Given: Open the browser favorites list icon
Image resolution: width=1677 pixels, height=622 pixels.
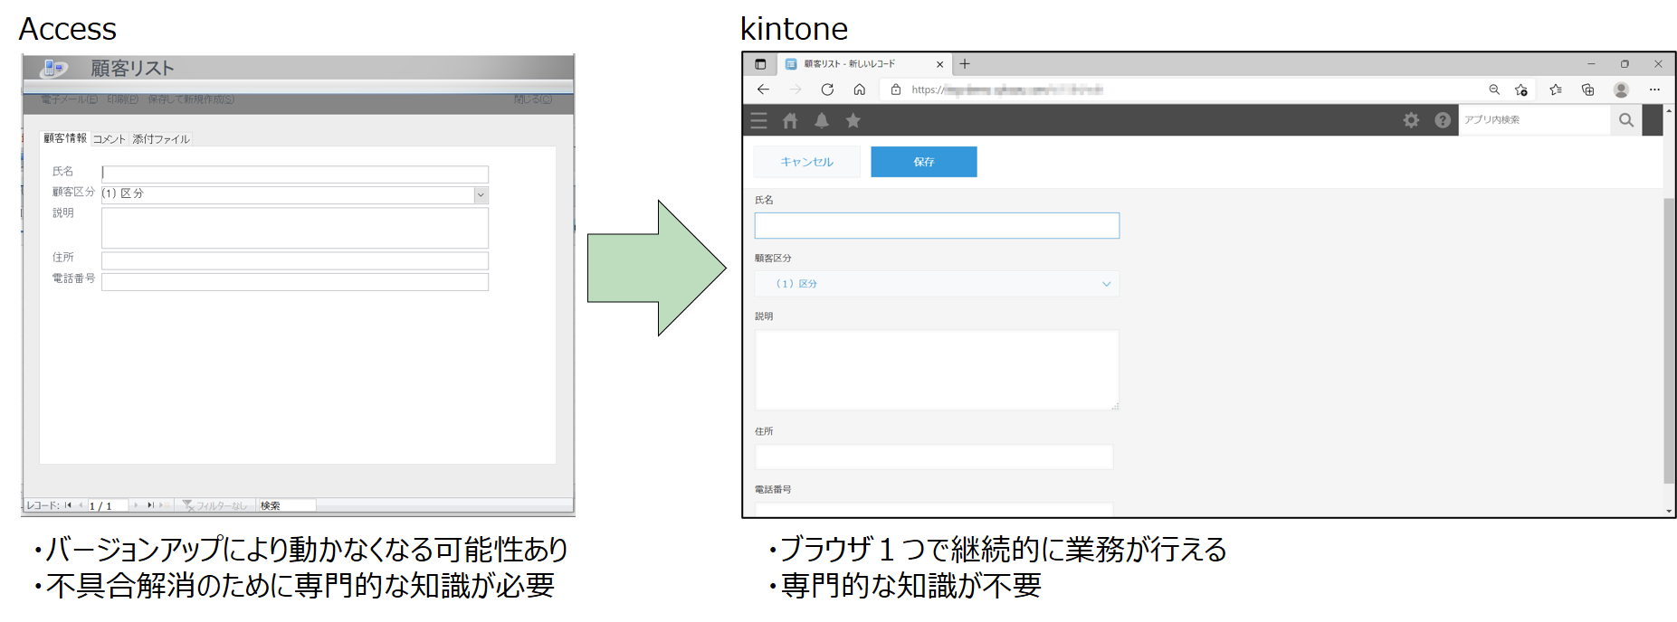Looking at the screenshot, I should [x=1556, y=90].
